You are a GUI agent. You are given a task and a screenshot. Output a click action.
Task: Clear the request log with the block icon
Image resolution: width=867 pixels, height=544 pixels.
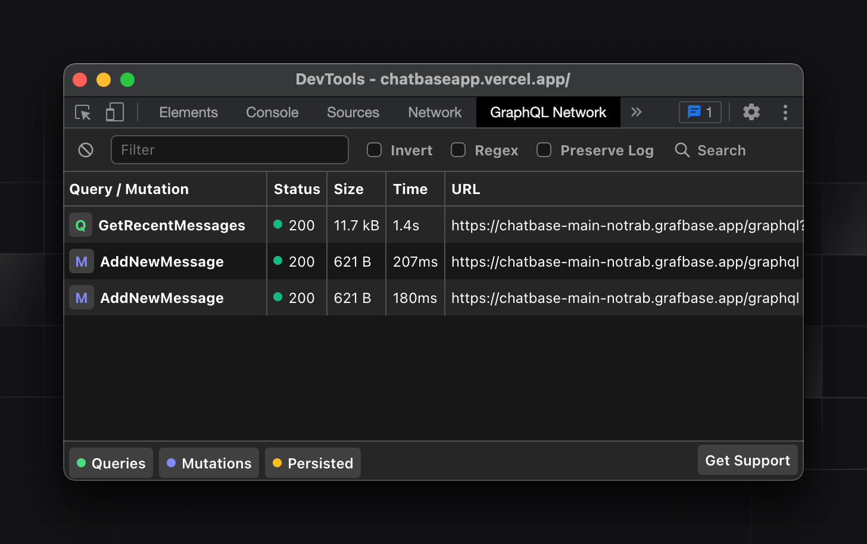pos(85,150)
